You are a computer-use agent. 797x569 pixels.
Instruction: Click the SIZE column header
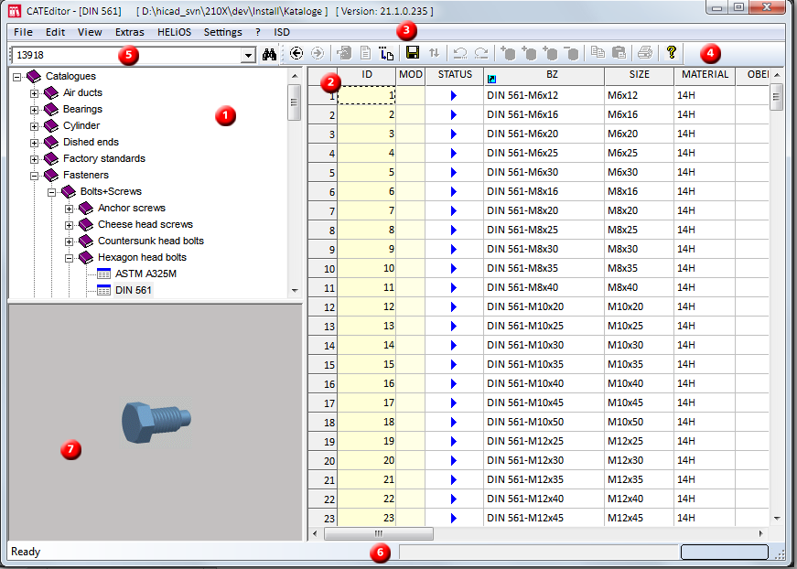tap(639, 75)
